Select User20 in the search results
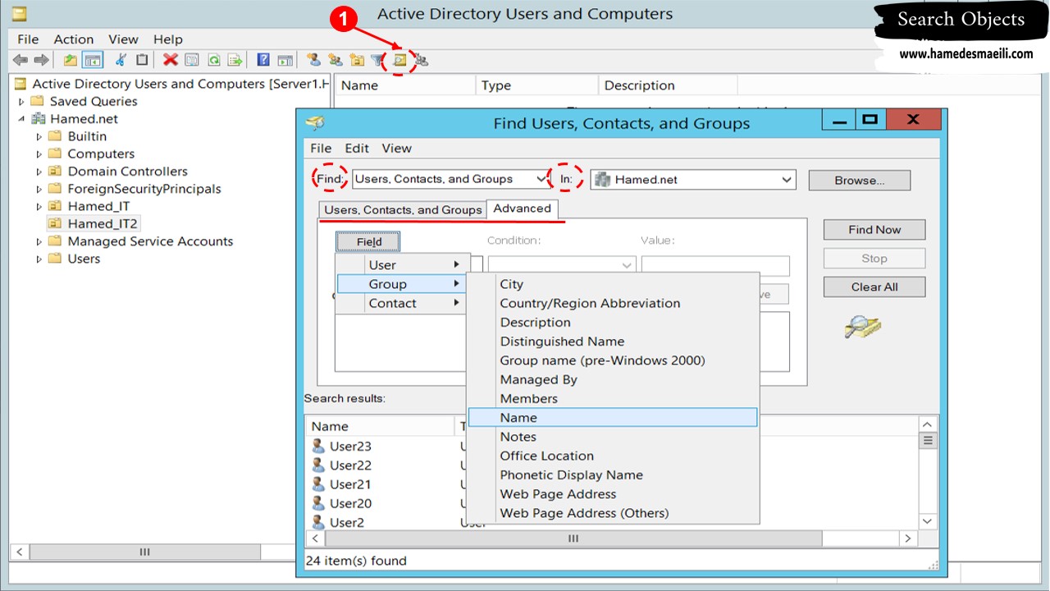This screenshot has height=591, width=1050. click(350, 503)
